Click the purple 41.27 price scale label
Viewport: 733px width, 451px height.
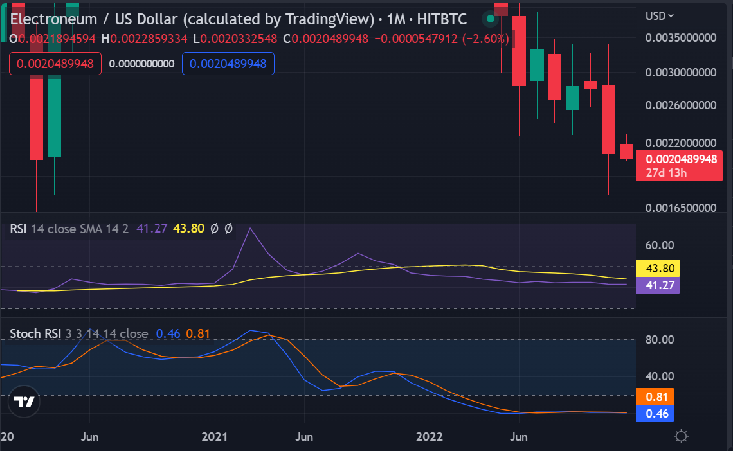coord(658,285)
